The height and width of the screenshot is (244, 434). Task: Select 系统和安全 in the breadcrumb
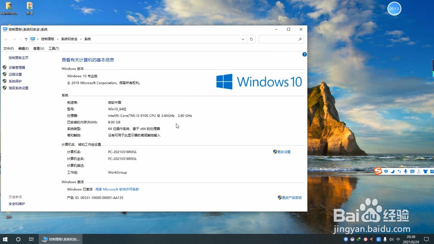69,39
